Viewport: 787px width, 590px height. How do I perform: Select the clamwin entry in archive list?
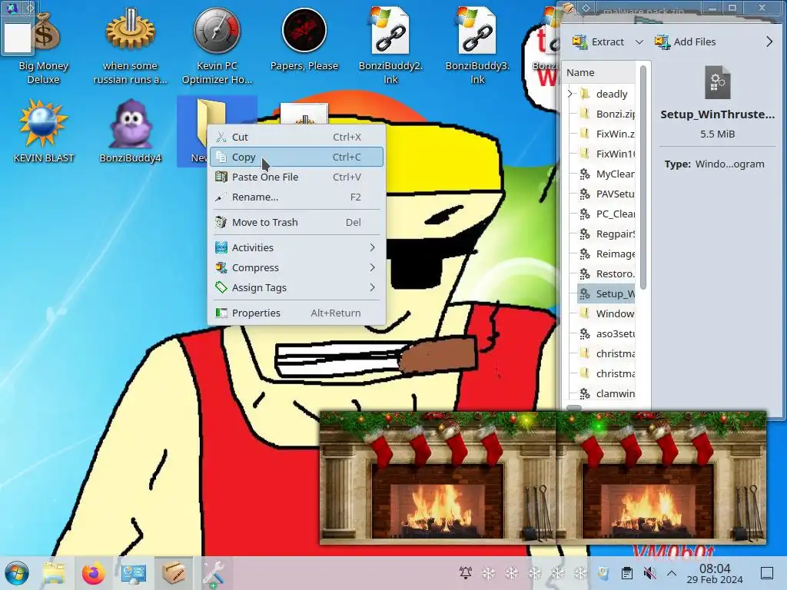606,394
